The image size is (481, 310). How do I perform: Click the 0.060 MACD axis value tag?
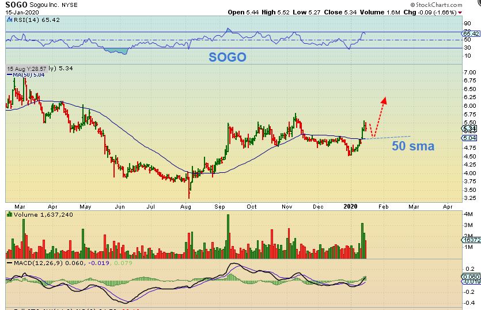(471, 277)
